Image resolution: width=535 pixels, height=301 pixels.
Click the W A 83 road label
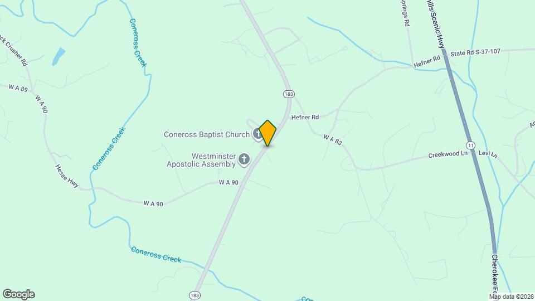[x=332, y=139]
